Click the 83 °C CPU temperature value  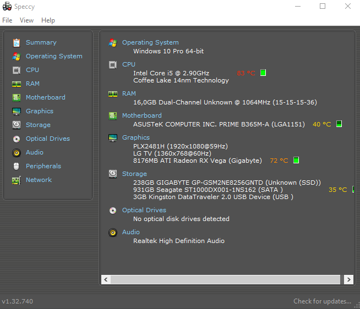pyautogui.click(x=246, y=73)
